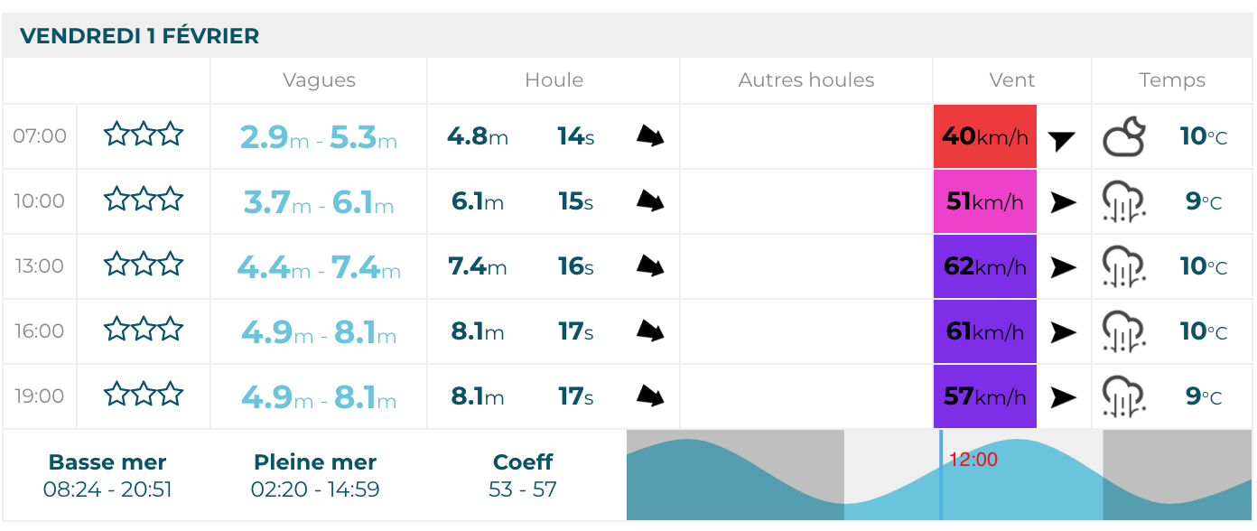1257x531 pixels.
Task: Click the rain cloud icon at 16:00
Action: coord(1124,332)
